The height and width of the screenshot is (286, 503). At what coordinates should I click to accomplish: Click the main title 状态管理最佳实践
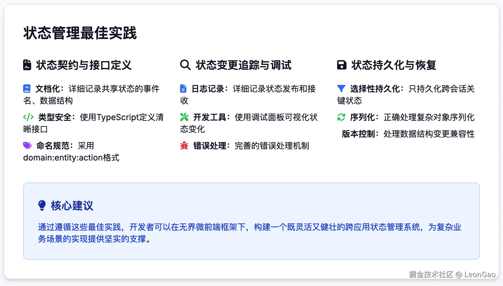(80, 33)
